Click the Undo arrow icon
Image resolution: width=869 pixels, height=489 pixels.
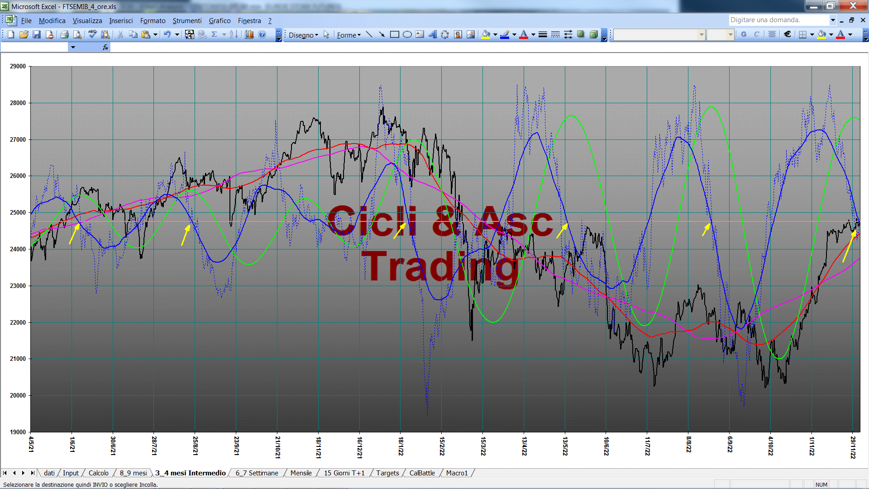(x=167, y=34)
